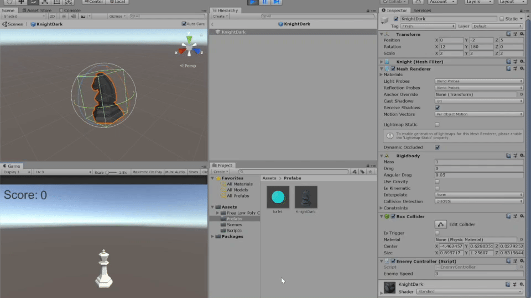Open the Collision Detection dropdown
The width and height of the screenshot is (531, 298).
(478, 201)
